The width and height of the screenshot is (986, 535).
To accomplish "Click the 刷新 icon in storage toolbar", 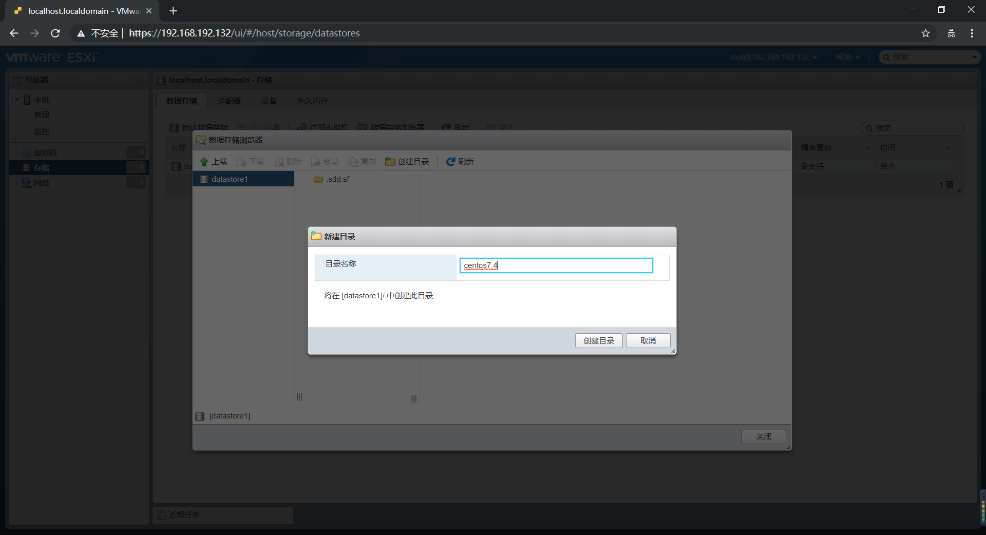I will pyautogui.click(x=446, y=127).
